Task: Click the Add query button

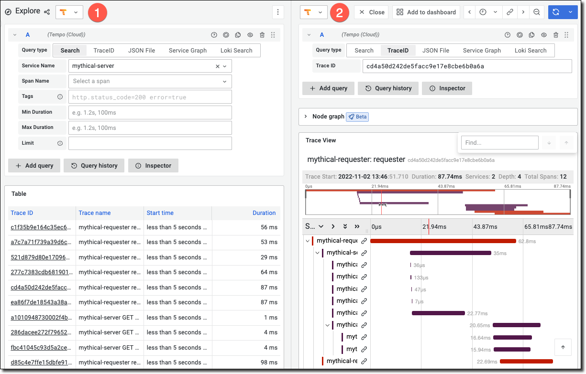Action: [34, 165]
